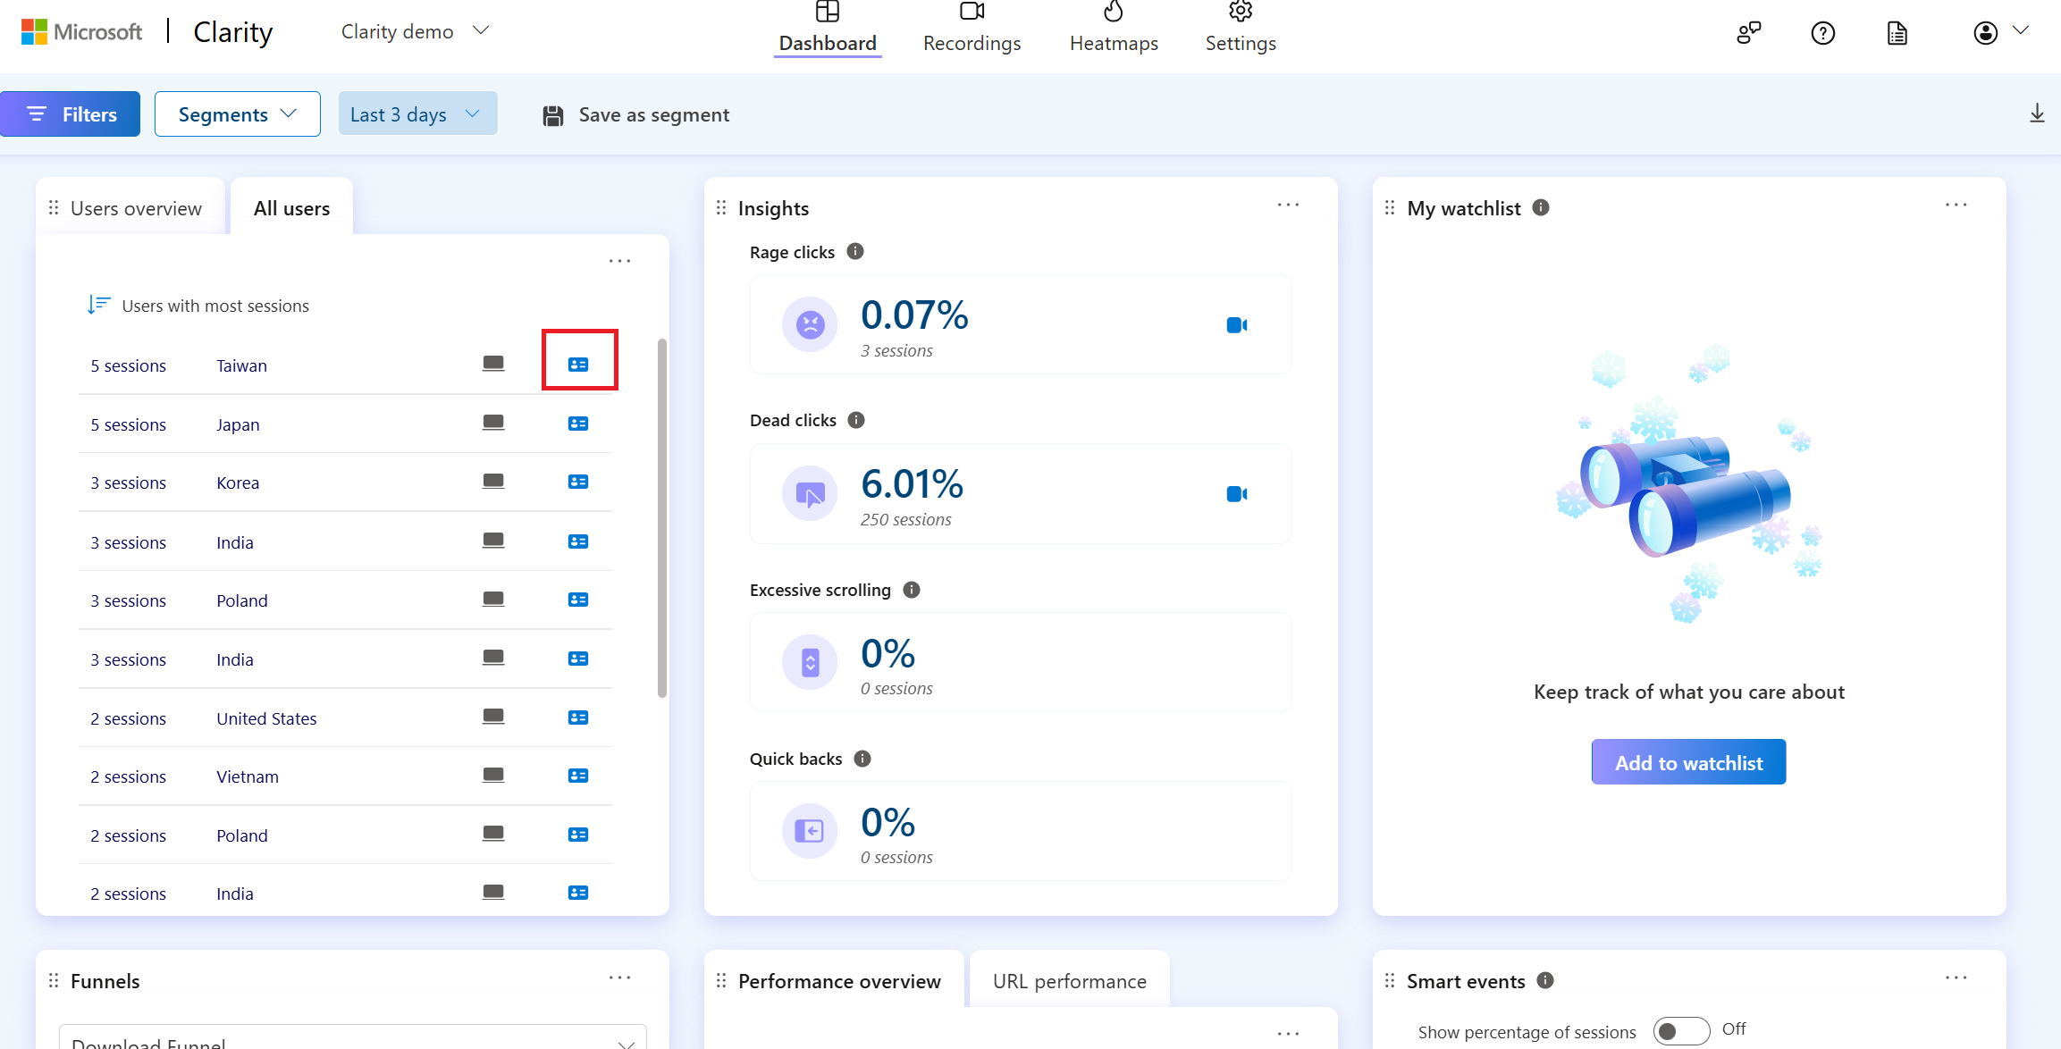Click the Excessive scrolling icon
Image resolution: width=2061 pixels, height=1049 pixels.
pos(810,662)
